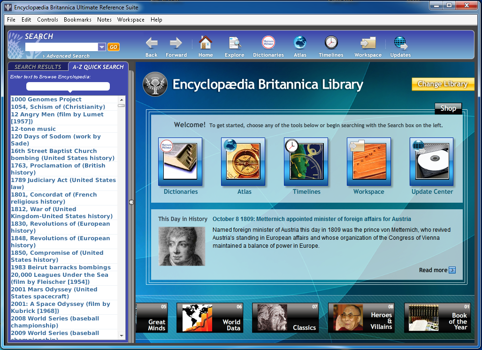Click the Britannica thistle logo
482x350 pixels.
[155, 84]
